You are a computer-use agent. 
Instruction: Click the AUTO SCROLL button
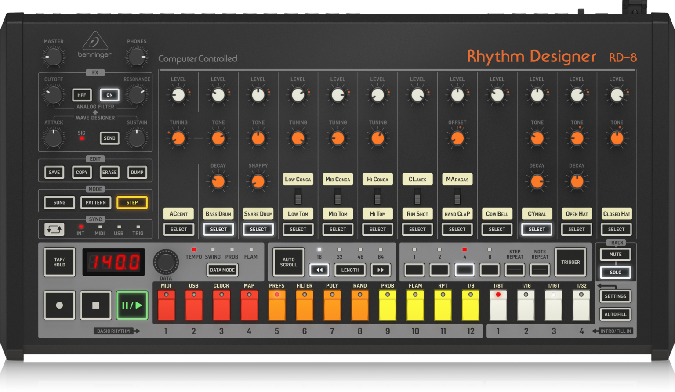288,262
